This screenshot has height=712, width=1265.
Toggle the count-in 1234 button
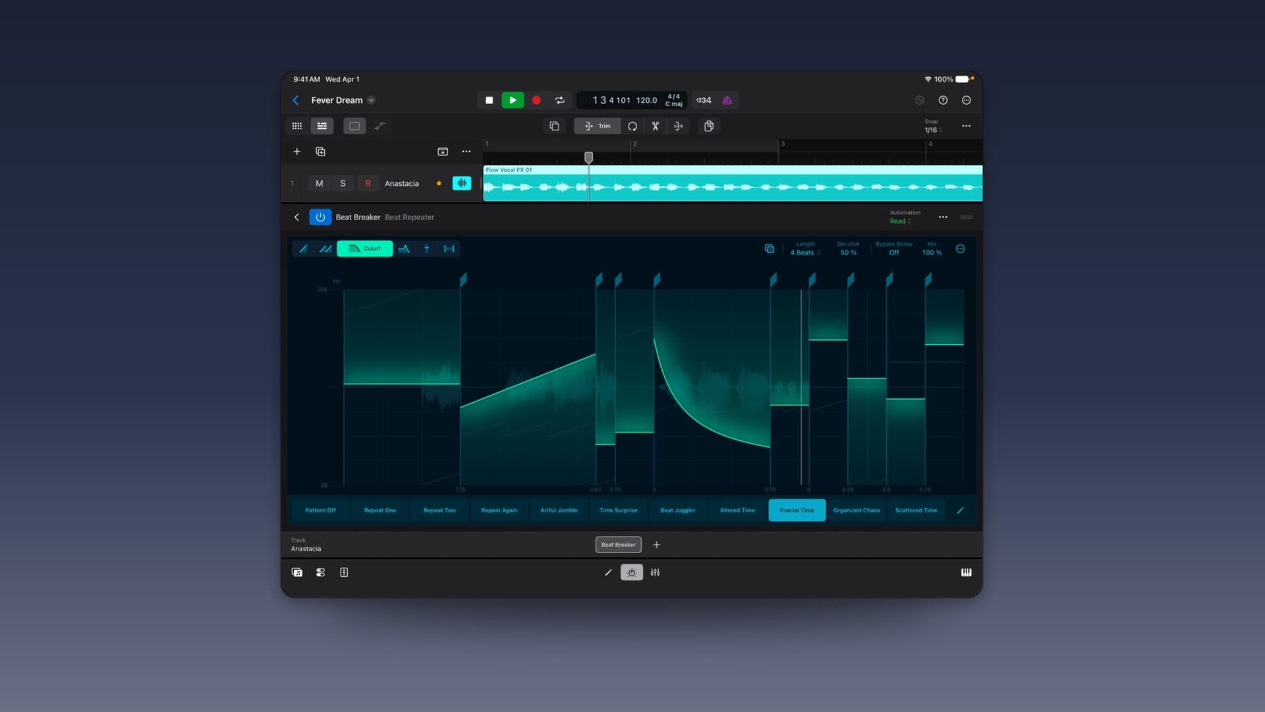(x=704, y=100)
